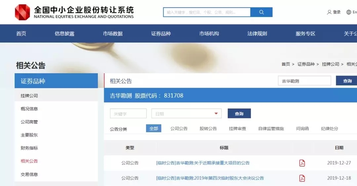Click the 吉华勘测 company search field
The image size is (357, 186).
click(x=304, y=80)
